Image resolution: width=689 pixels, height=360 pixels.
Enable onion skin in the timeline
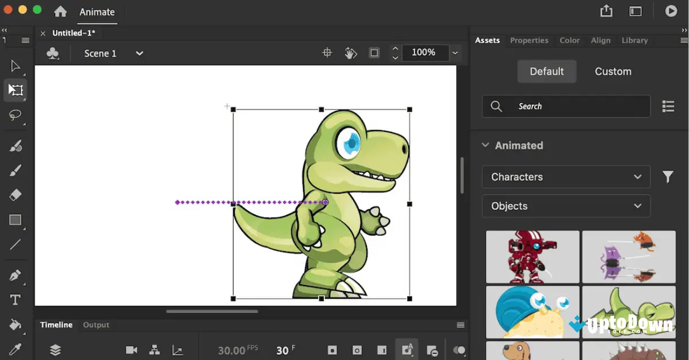pos(459,350)
